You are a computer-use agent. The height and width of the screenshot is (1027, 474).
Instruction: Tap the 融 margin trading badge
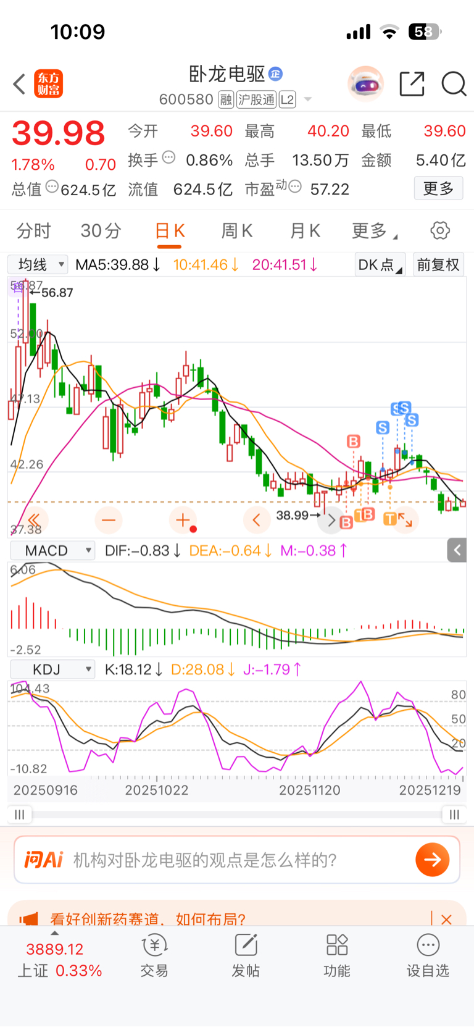(226, 99)
